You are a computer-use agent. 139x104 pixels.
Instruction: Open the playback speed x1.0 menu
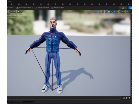(x=20, y=12)
